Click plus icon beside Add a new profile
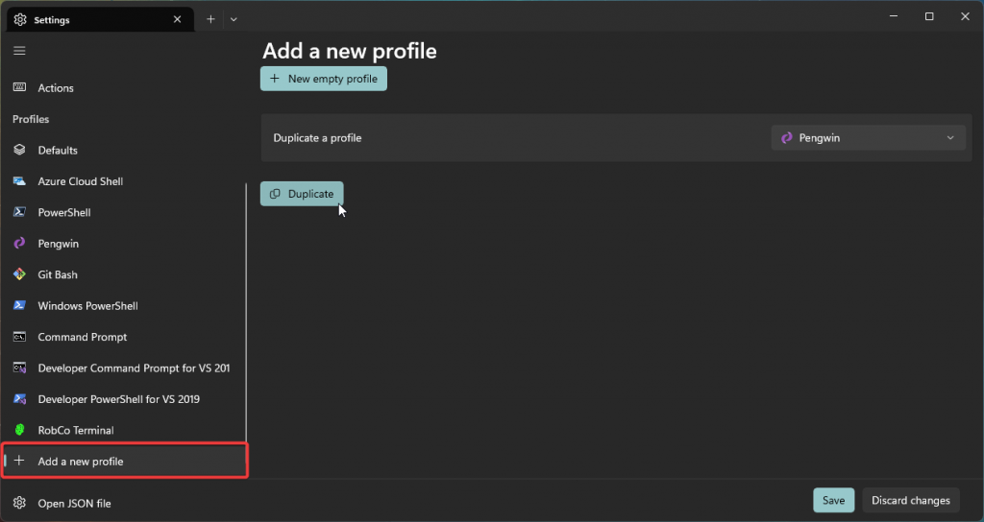The image size is (984, 522). [x=19, y=461]
